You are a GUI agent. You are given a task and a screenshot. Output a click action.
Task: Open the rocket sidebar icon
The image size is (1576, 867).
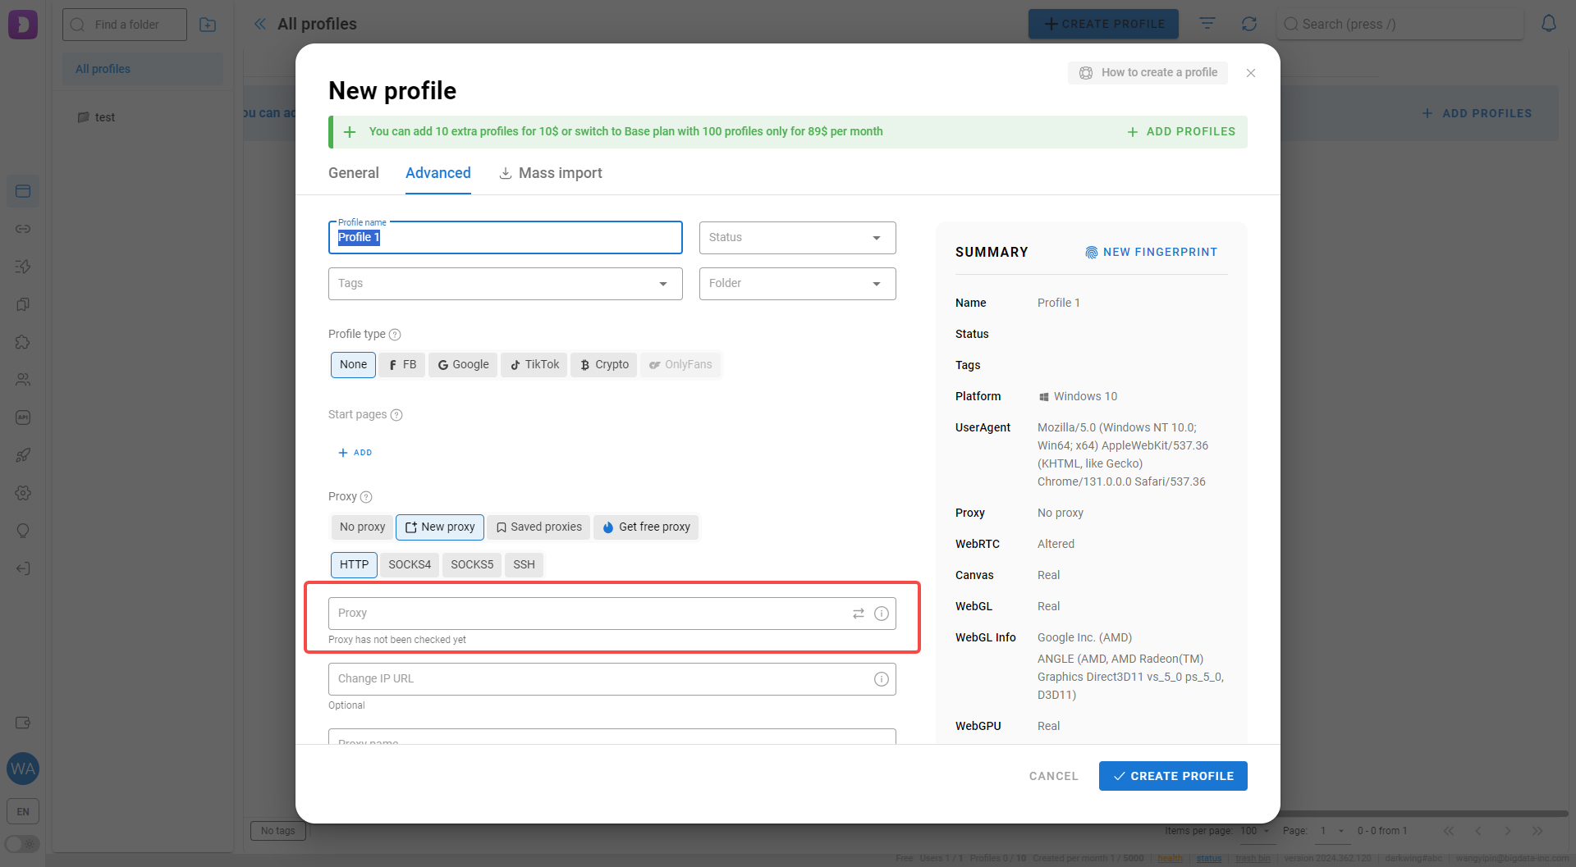[x=23, y=455]
